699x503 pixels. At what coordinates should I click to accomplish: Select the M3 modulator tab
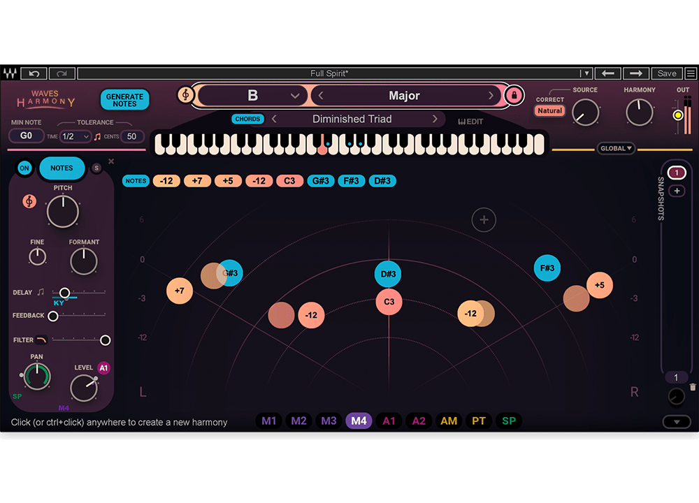coord(329,421)
